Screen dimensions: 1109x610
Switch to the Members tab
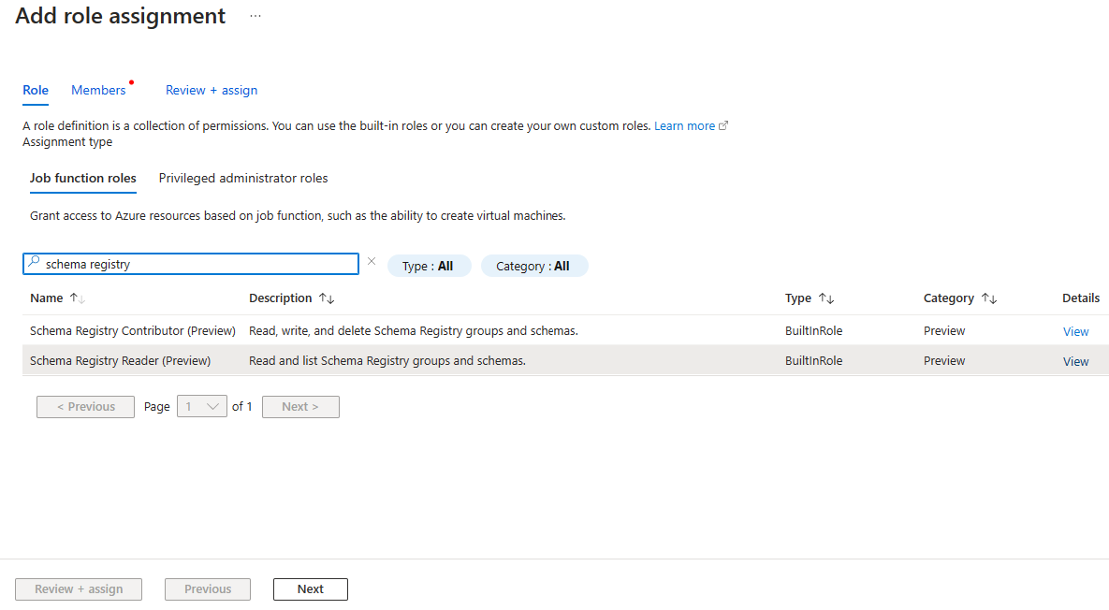pos(98,91)
